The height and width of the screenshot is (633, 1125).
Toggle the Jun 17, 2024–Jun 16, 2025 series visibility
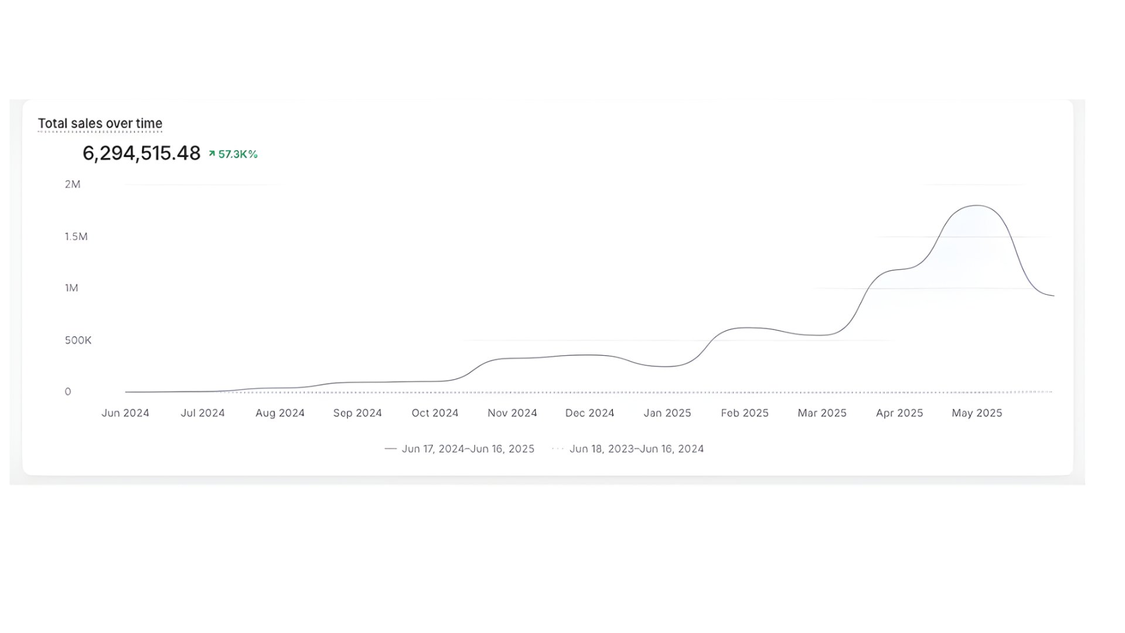coord(468,448)
